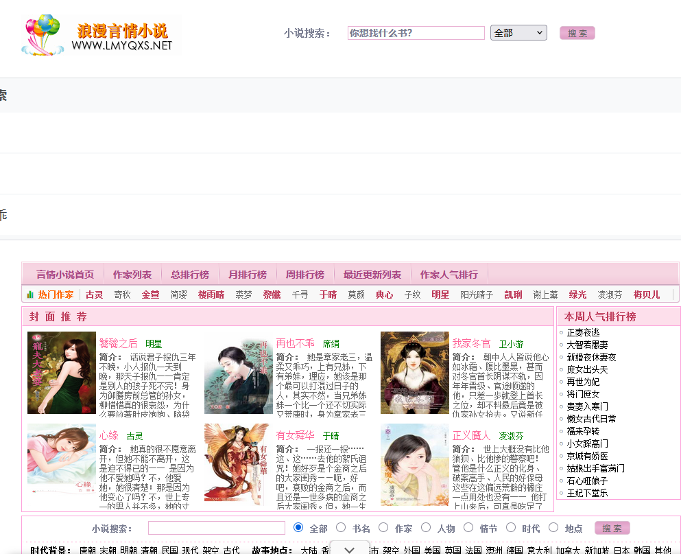Image resolution: width=681 pixels, height=554 pixels.
Task: Click the green chart icon beside 热门作家
Action: [x=29, y=294]
